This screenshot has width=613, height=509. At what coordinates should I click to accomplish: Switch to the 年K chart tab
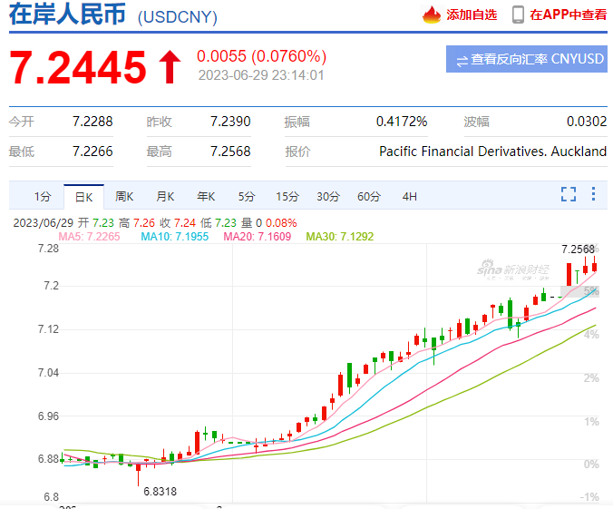point(206,196)
